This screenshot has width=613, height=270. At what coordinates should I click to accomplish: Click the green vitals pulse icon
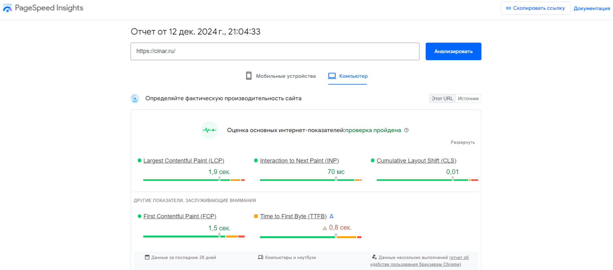pos(209,130)
